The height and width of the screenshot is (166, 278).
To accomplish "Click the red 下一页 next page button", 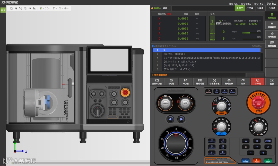I will (258, 81).
